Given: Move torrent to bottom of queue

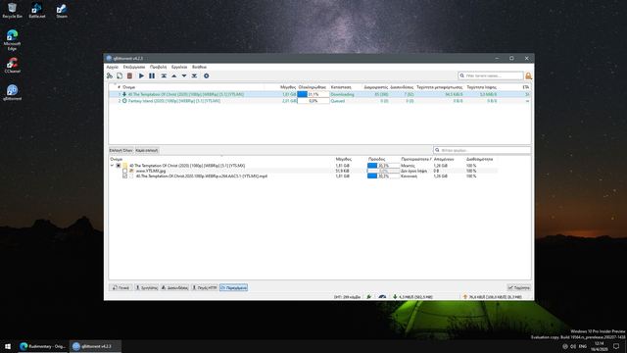Looking at the screenshot, I should pyautogui.click(x=194, y=76).
